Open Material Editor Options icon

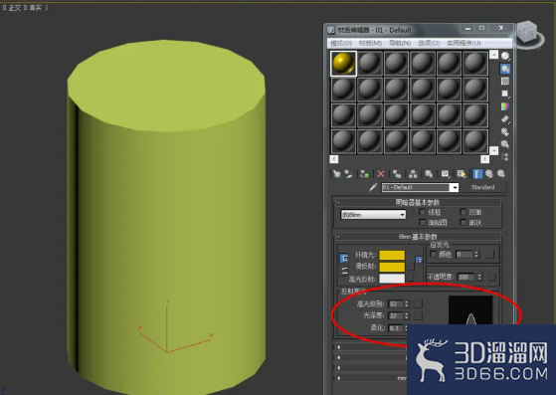pyautogui.click(x=505, y=131)
